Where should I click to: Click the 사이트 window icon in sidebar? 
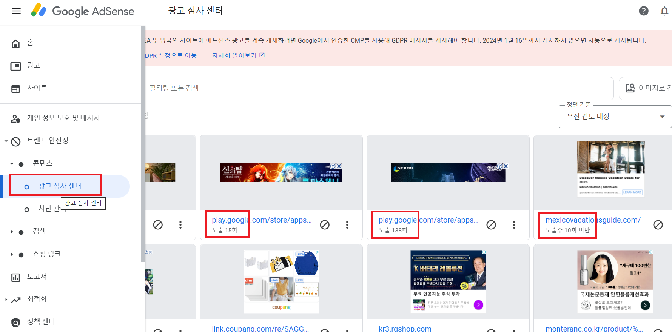(15, 89)
